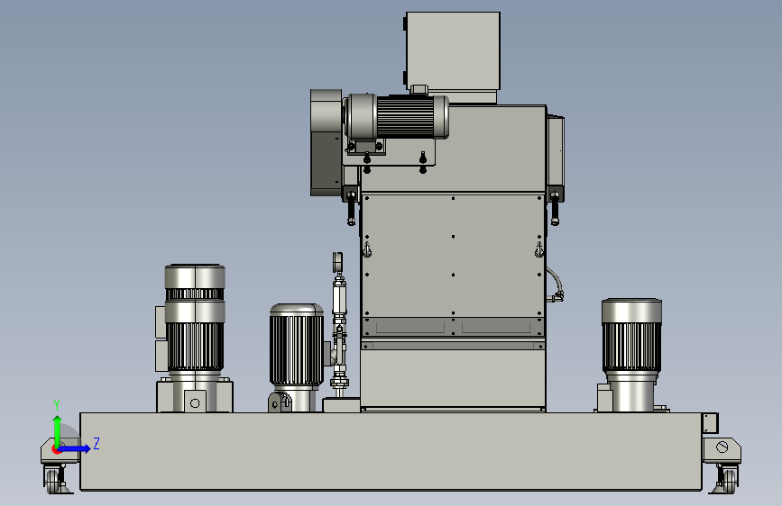Select the gearbox housing left of horizontal motor

pyautogui.click(x=327, y=142)
